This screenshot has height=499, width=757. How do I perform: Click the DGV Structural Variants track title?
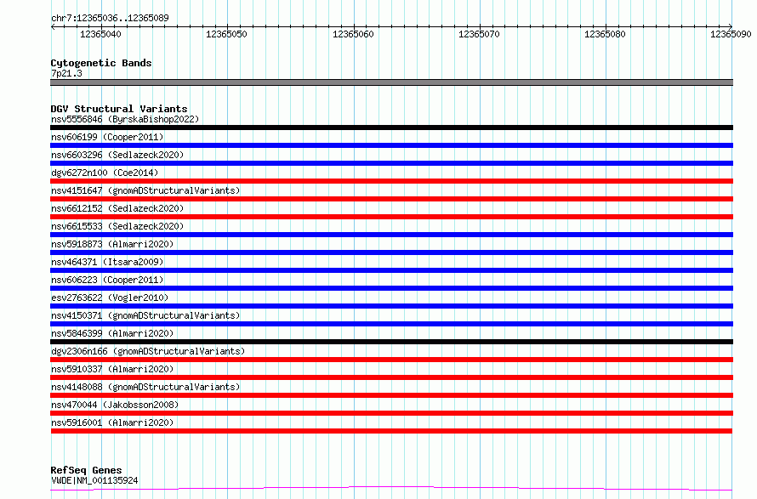(x=119, y=109)
